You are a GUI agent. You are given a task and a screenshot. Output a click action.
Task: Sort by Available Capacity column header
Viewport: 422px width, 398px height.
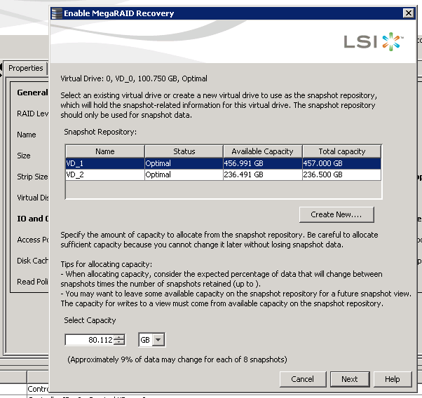(x=263, y=151)
